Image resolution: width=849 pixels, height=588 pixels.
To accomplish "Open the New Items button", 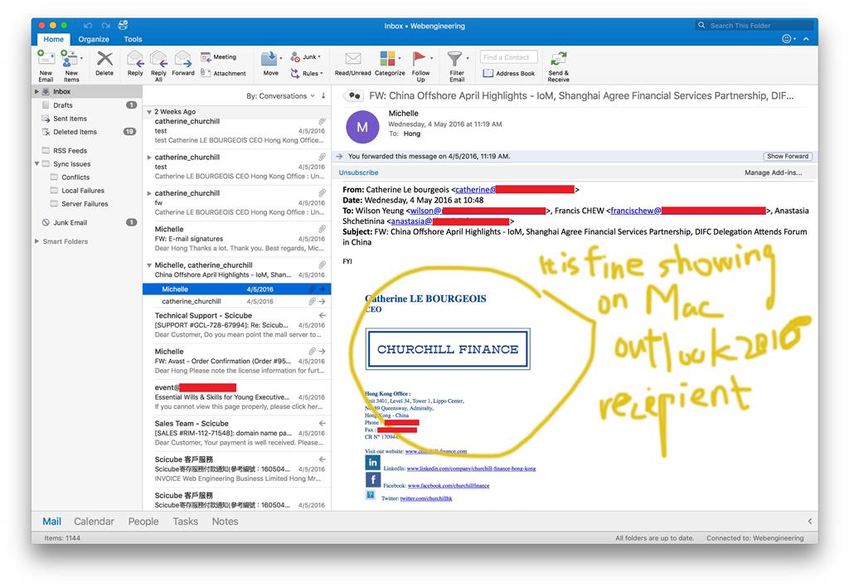I will 71,66.
